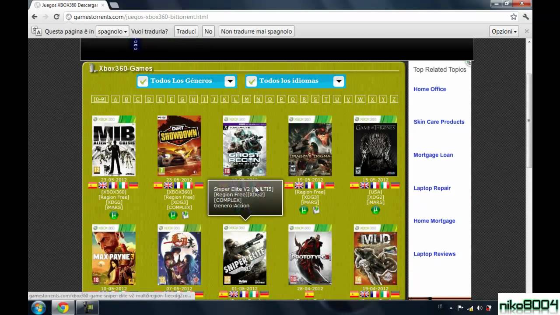The width and height of the screenshot is (560, 315).
Task: Click the IT language indicator in taskbar
Action: (440, 308)
